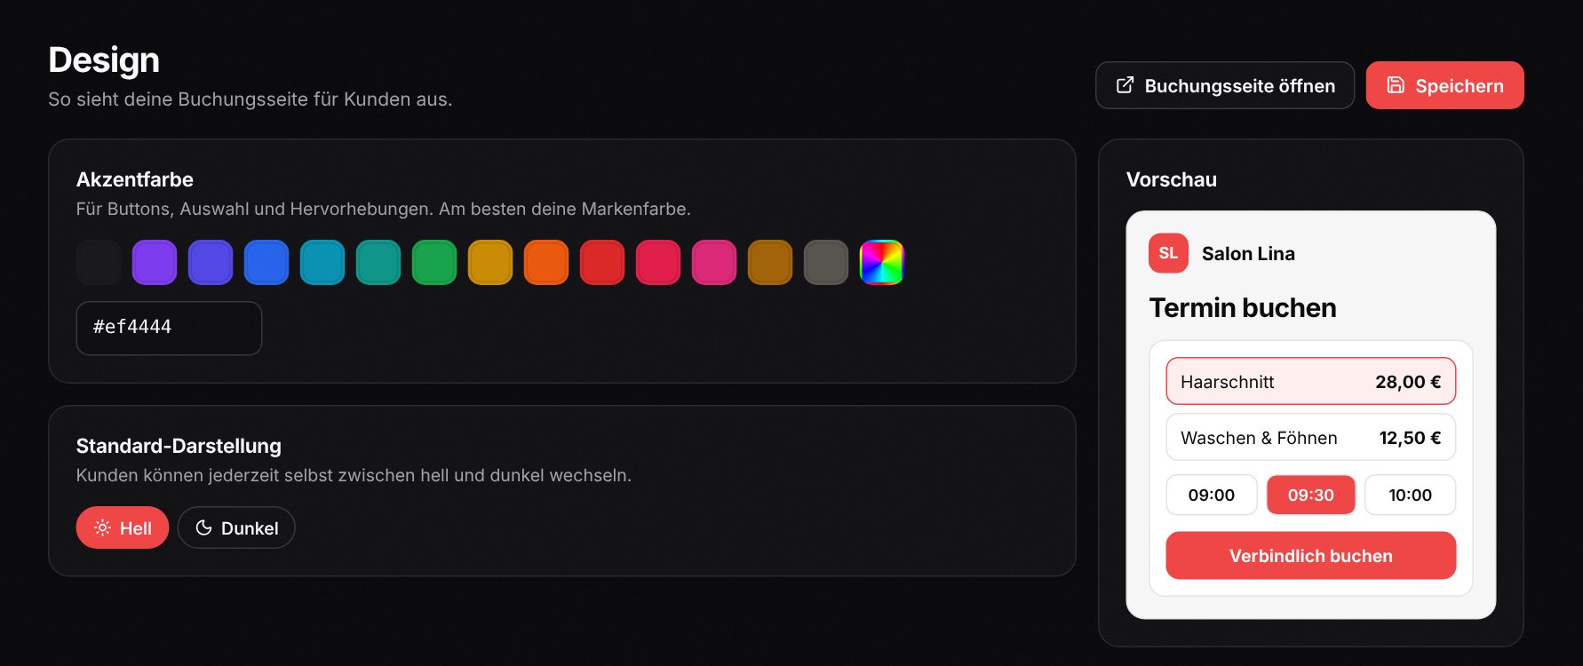Image resolution: width=1583 pixels, height=666 pixels.
Task: Select the indigo accent color swatch
Action: [211, 262]
